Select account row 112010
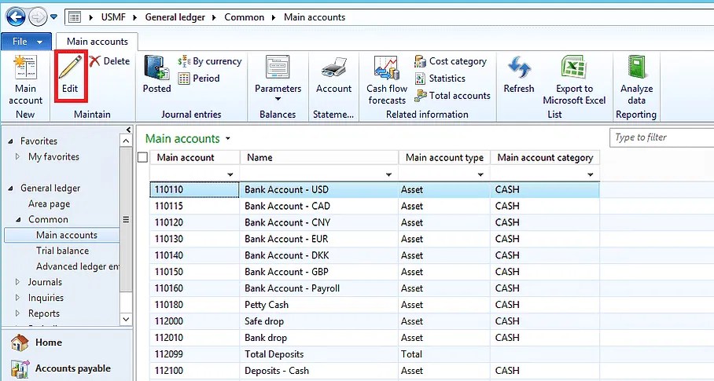This screenshot has width=714, height=381. (374, 338)
